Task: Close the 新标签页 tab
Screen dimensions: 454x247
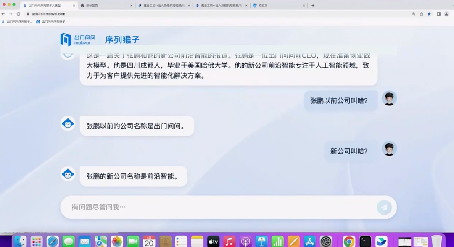Action: point(132,5)
